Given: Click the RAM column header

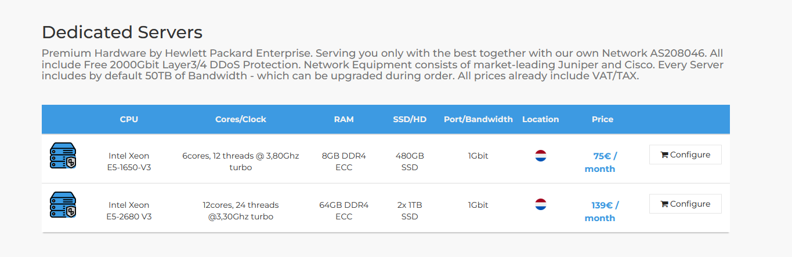Looking at the screenshot, I should click(344, 119).
